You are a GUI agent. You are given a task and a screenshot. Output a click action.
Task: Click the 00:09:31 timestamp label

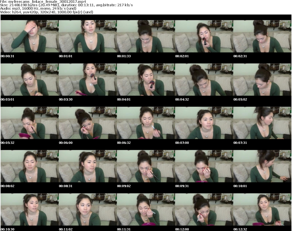pos(182,186)
